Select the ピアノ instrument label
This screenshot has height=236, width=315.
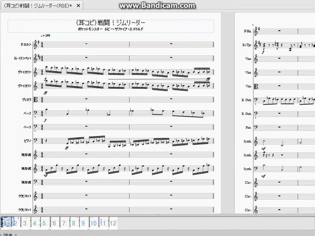pos(27,141)
